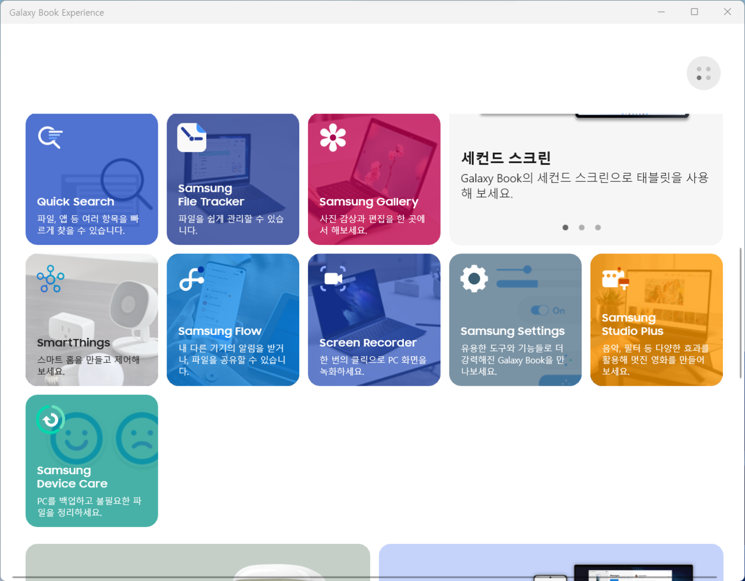745x581 pixels.
Task: Switch to the second carousel page dot
Action: (x=581, y=227)
